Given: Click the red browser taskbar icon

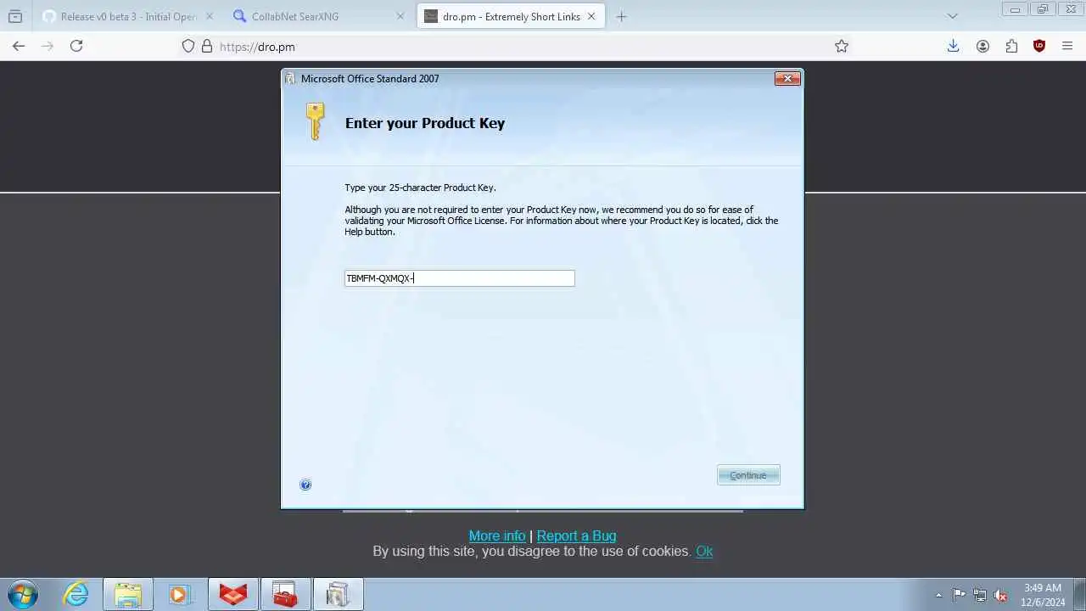Looking at the screenshot, I should point(233,594).
